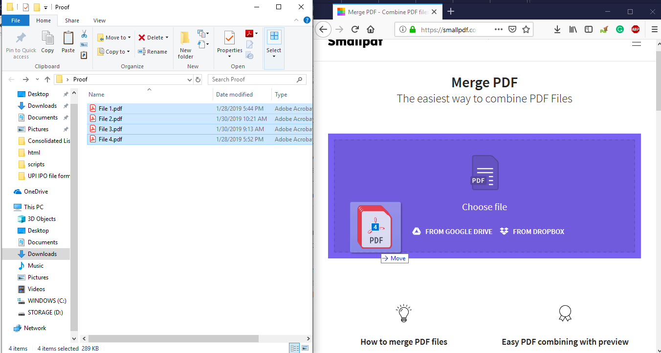This screenshot has width=661, height=353.
Task: Open Select dropdown in ribbon
Action: pyautogui.click(x=274, y=48)
